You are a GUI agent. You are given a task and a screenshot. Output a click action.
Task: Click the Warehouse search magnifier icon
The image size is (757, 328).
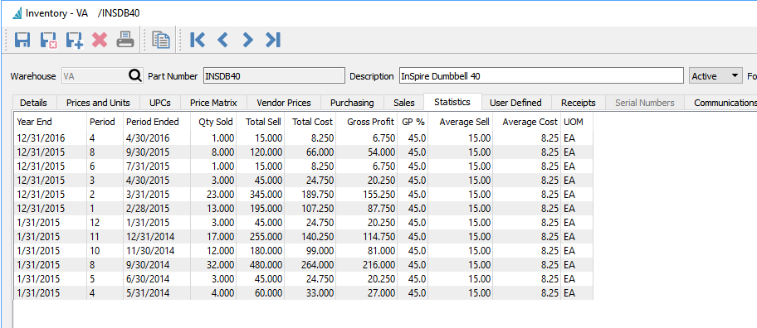coord(135,75)
